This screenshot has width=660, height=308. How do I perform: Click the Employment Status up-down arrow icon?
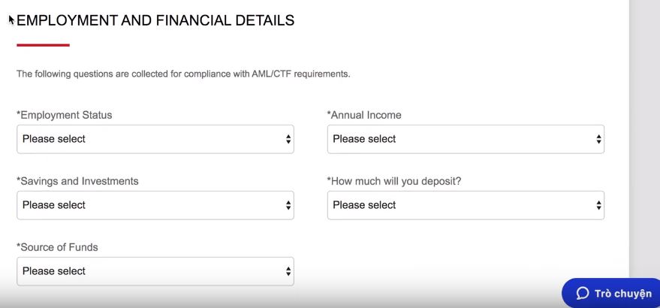pyautogui.click(x=288, y=139)
